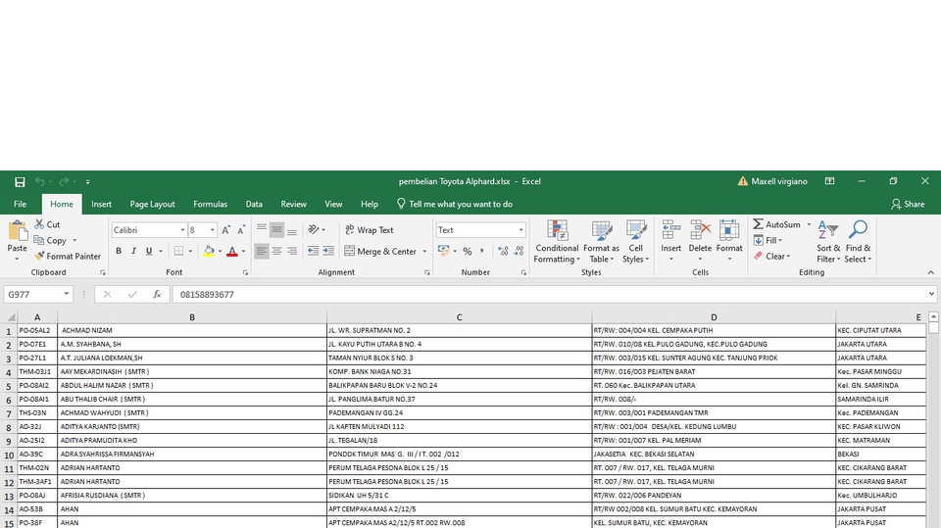This screenshot has width=941, height=528.
Task: Switch to the Data tab
Action: coord(254,204)
